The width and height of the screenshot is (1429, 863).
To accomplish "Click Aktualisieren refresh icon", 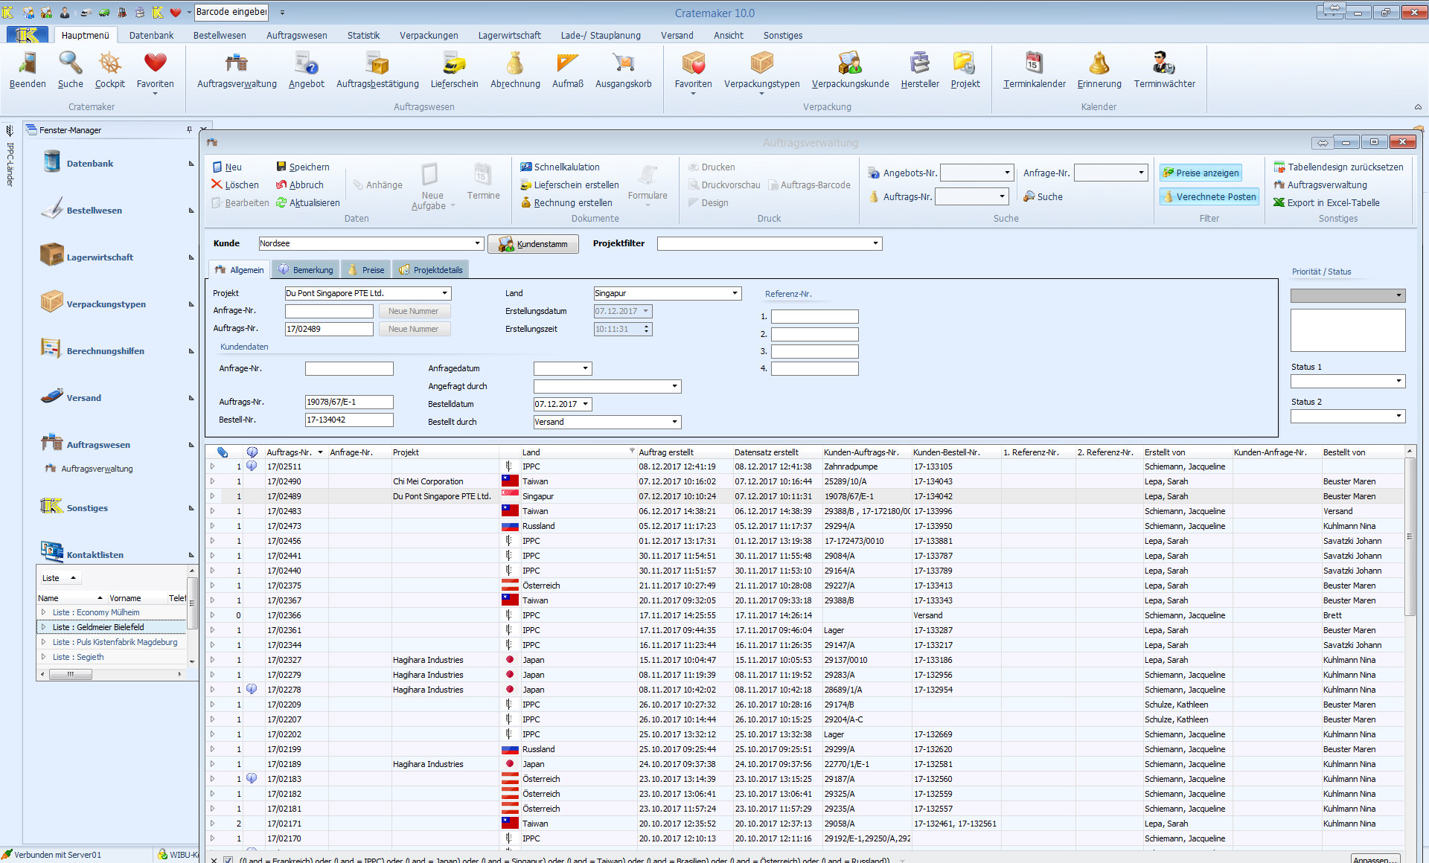I will [307, 202].
